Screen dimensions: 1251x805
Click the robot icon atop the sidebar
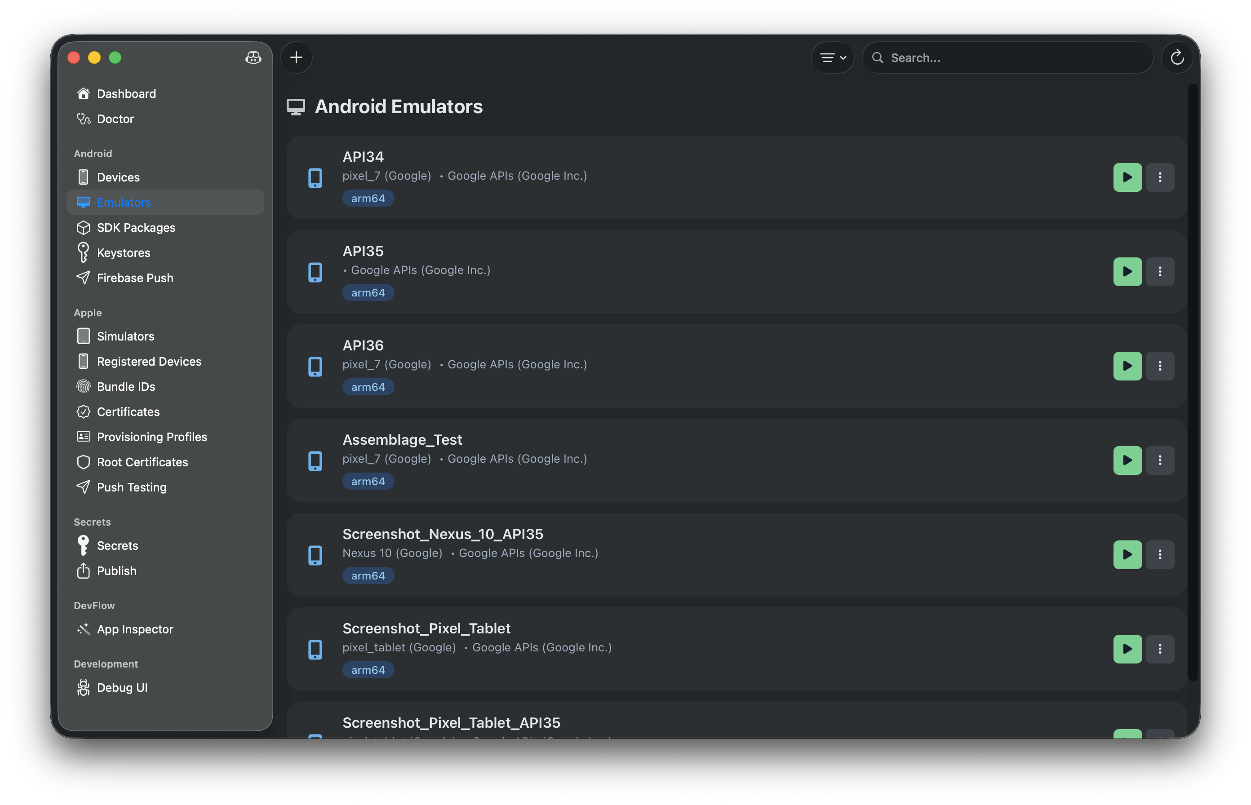(253, 58)
